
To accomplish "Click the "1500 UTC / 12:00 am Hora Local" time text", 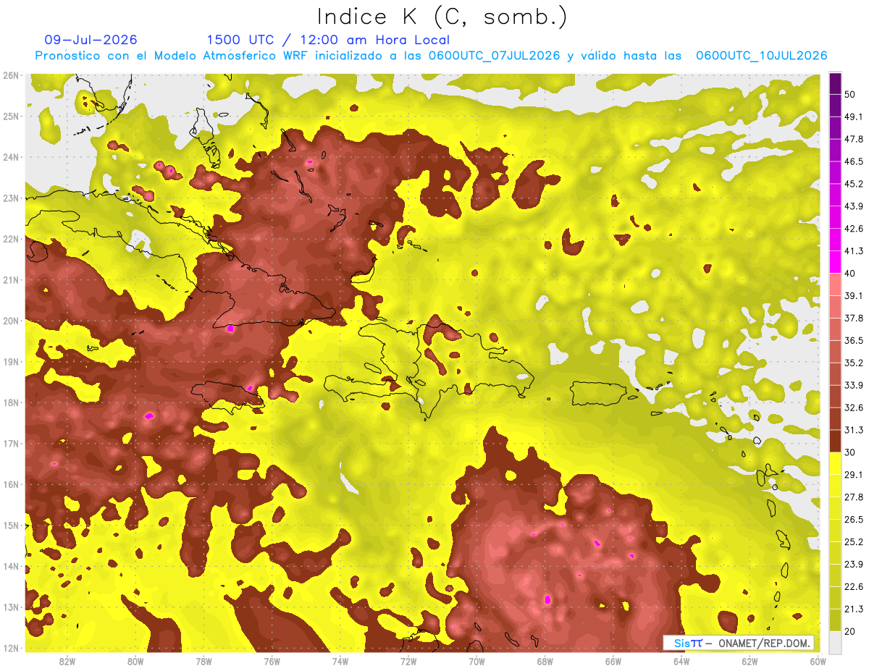I will tap(328, 40).
